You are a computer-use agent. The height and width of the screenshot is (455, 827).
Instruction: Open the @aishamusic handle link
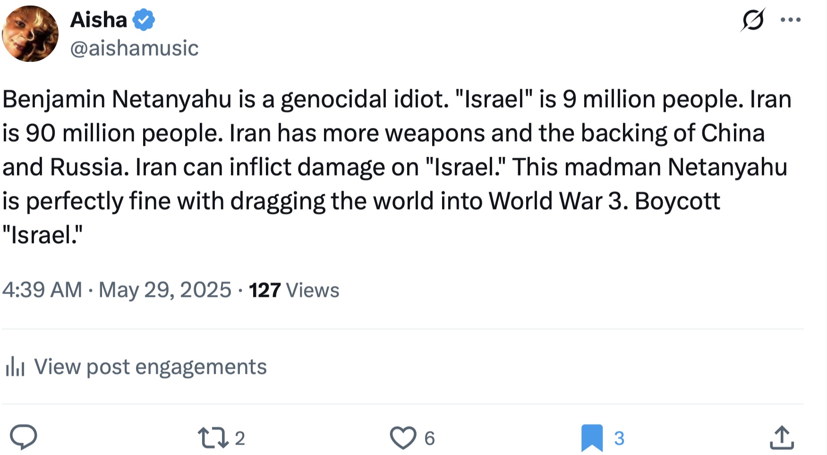(134, 48)
